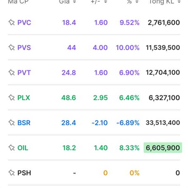The image size is (188, 188).
Task: Pin the PSH stock row
Action: point(11,173)
